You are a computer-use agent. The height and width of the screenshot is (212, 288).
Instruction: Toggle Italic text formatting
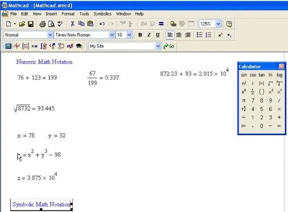click(x=149, y=35)
